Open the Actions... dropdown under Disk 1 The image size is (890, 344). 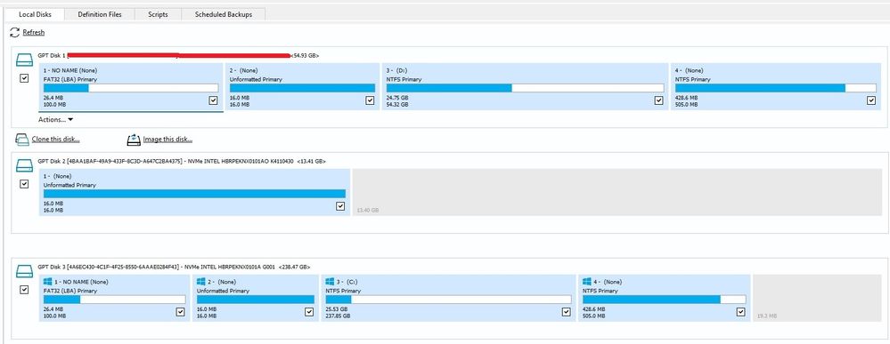click(x=55, y=120)
